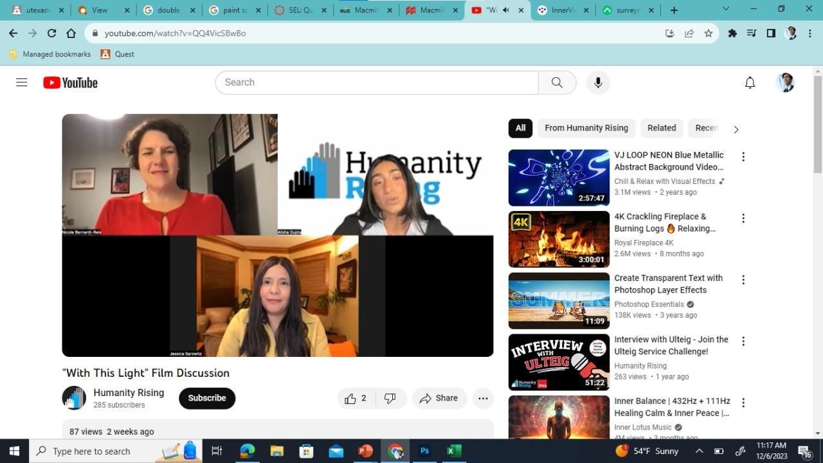Open the Humanity Rising channel avatar

click(74, 398)
